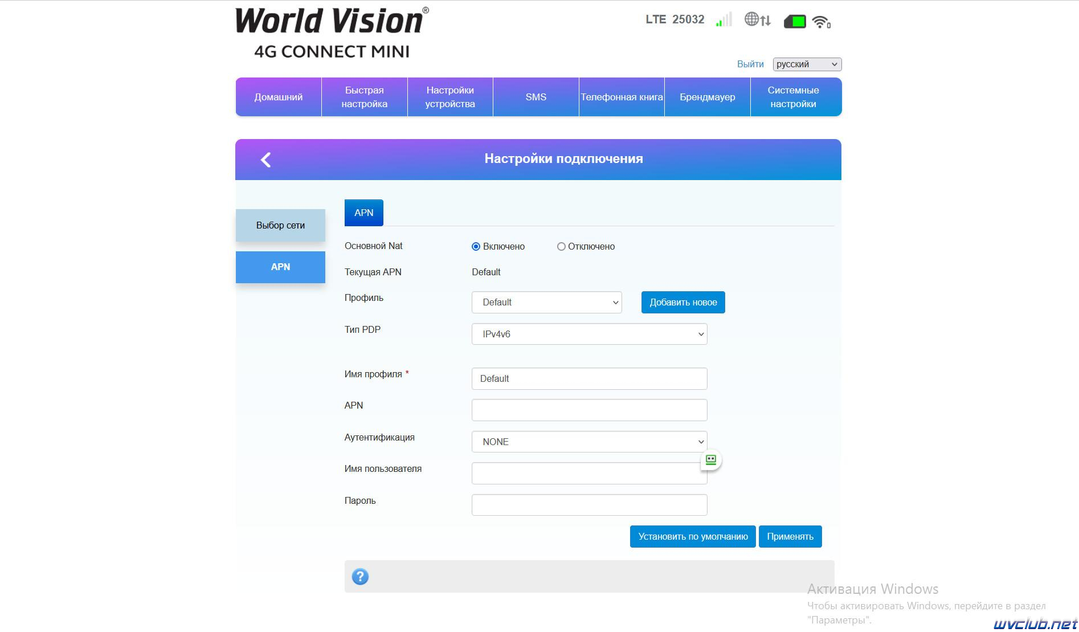Click the Wi-Fi connected clients icon
Viewport: 1079px width, 632px height.
click(x=821, y=22)
